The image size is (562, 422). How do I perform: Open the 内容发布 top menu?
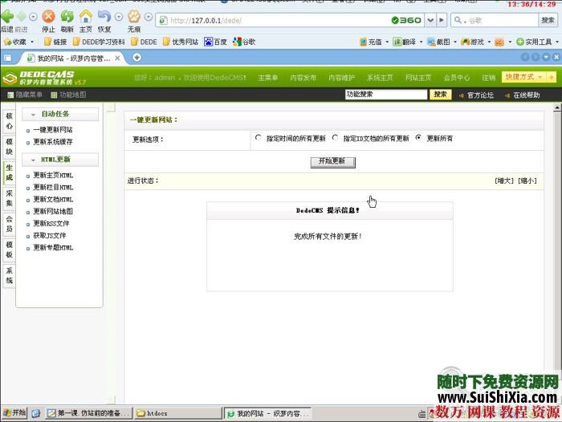303,78
